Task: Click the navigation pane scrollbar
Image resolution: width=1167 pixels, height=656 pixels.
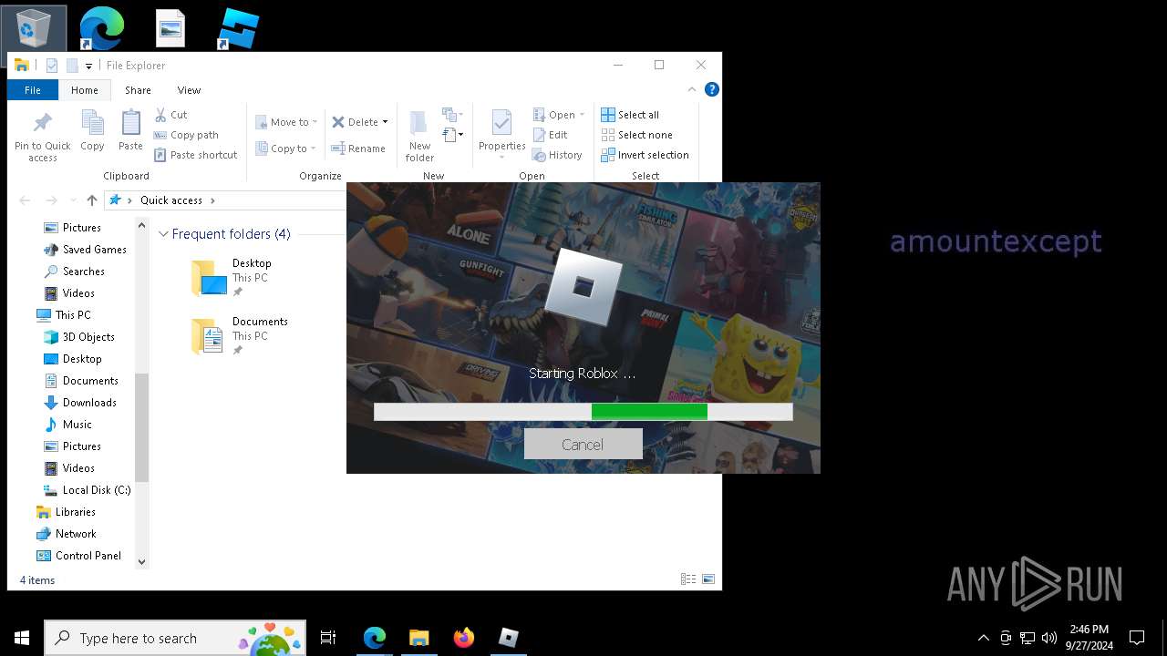Action: click(141, 427)
